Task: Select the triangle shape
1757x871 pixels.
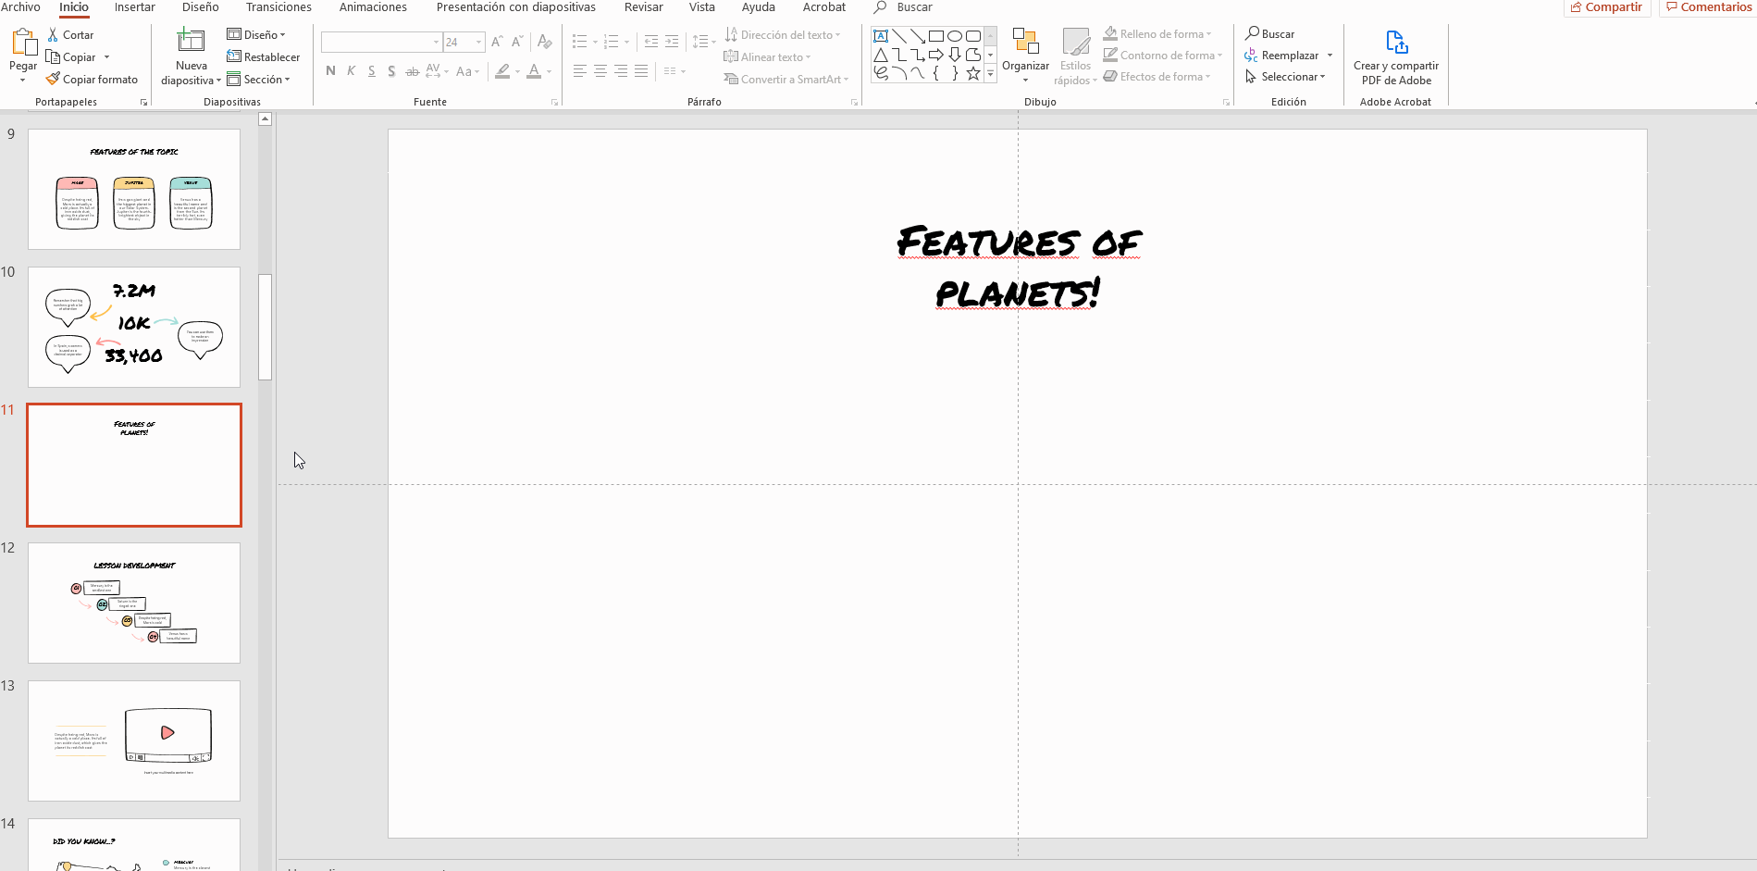Action: (x=881, y=55)
